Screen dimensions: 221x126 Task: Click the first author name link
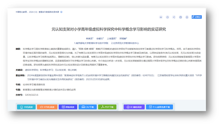click(89, 38)
